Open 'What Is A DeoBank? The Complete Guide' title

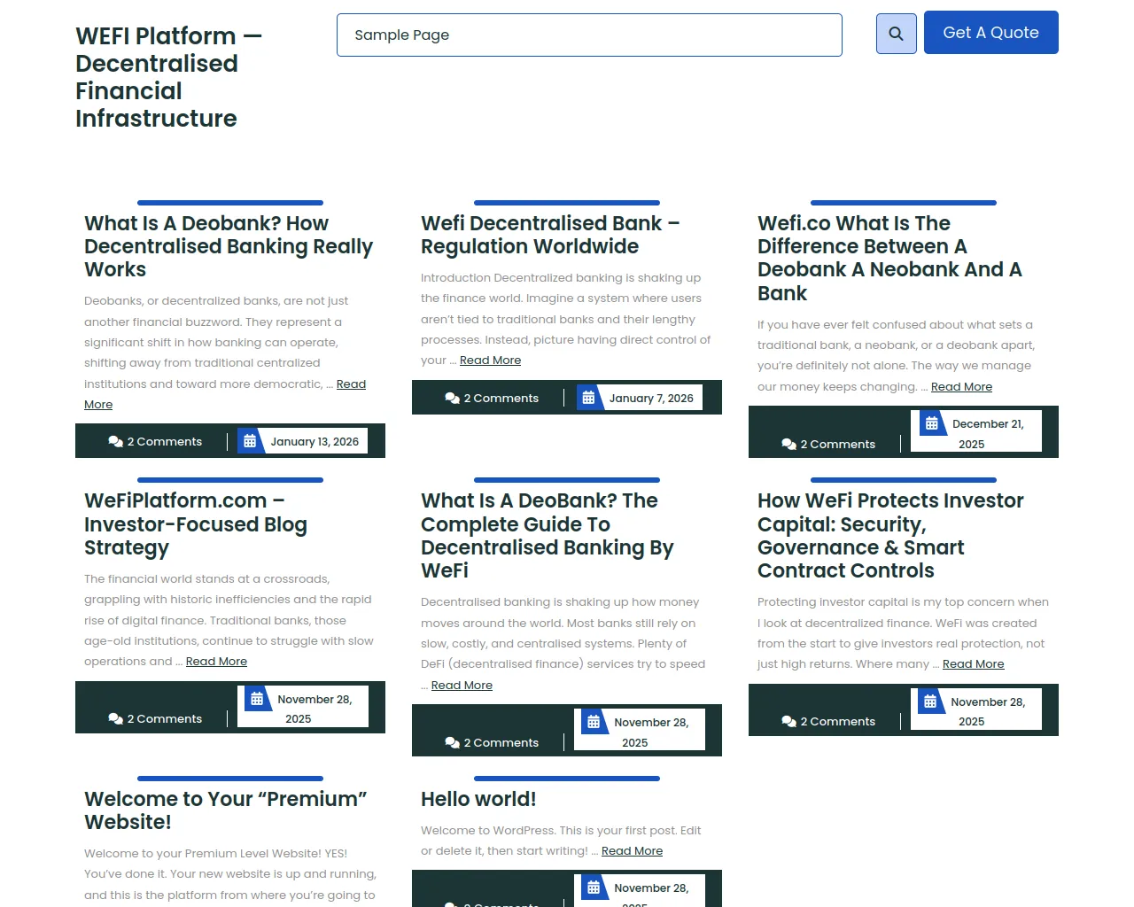[x=548, y=535]
